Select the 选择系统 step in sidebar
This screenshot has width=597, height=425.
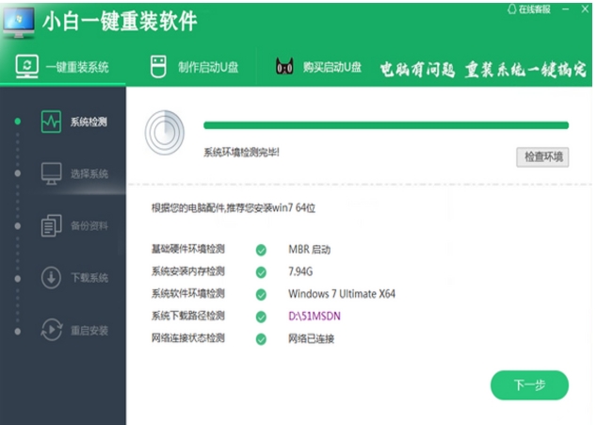tap(74, 174)
